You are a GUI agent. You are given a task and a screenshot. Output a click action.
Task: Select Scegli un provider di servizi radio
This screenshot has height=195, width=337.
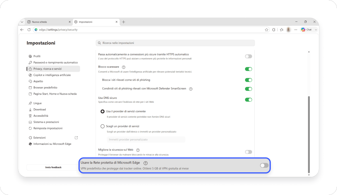(x=102, y=126)
